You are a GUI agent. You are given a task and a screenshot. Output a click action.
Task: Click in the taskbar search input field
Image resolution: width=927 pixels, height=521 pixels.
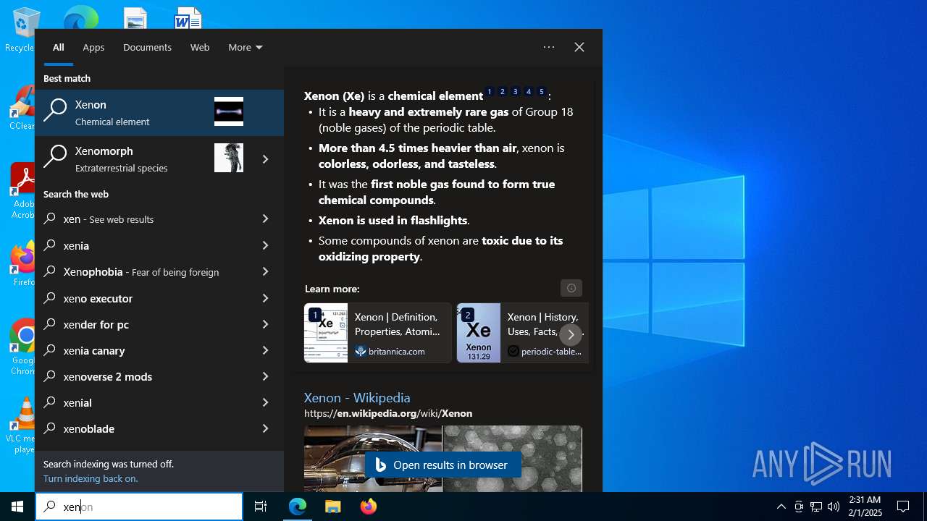[139, 507]
